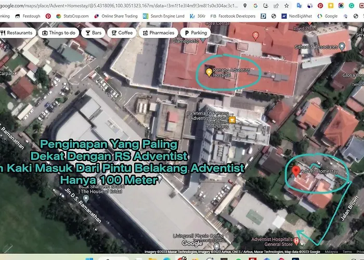This screenshot has width=364, height=260.
Task: Open the Grammarly extension icon
Action: [352, 6]
